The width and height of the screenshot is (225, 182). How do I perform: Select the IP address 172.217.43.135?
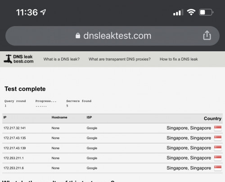click(14, 138)
